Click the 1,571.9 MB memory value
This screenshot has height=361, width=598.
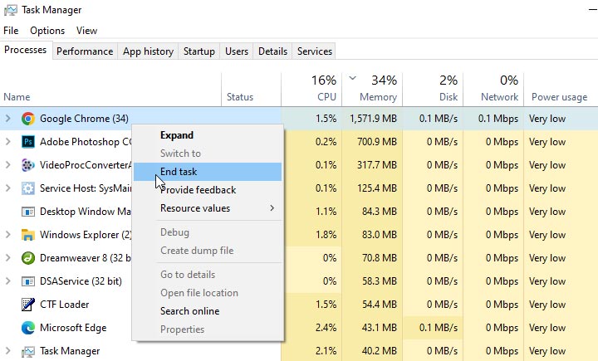click(x=373, y=119)
